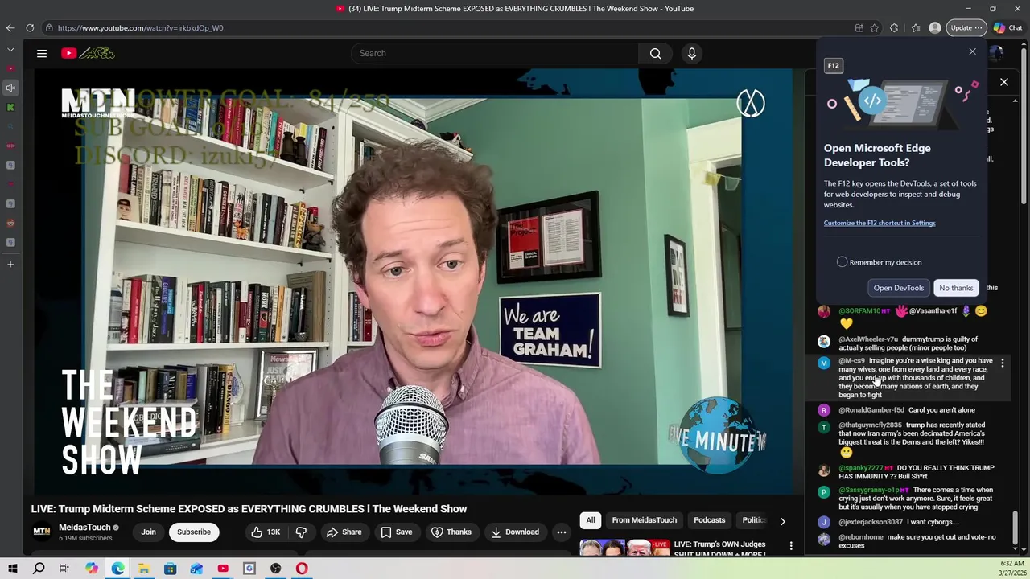Viewport: 1030px width, 579px height.
Task: Dismiss the DevTools prompt with its X
Action: [x=972, y=52]
